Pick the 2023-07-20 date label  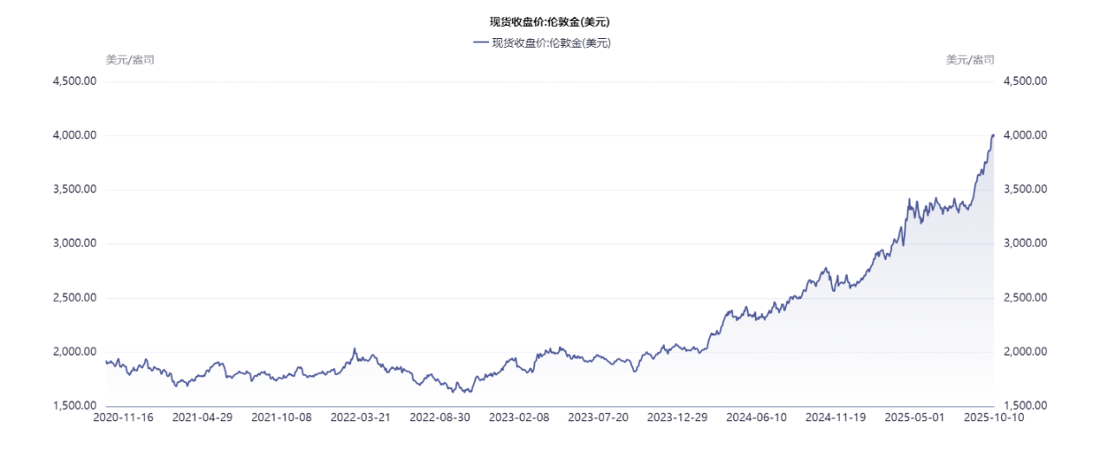598,417
